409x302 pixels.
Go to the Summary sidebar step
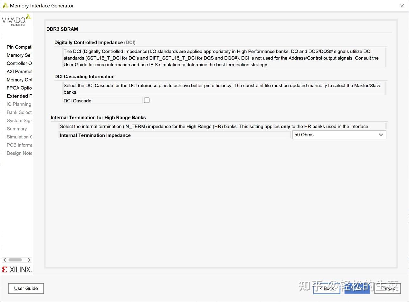(x=17, y=129)
